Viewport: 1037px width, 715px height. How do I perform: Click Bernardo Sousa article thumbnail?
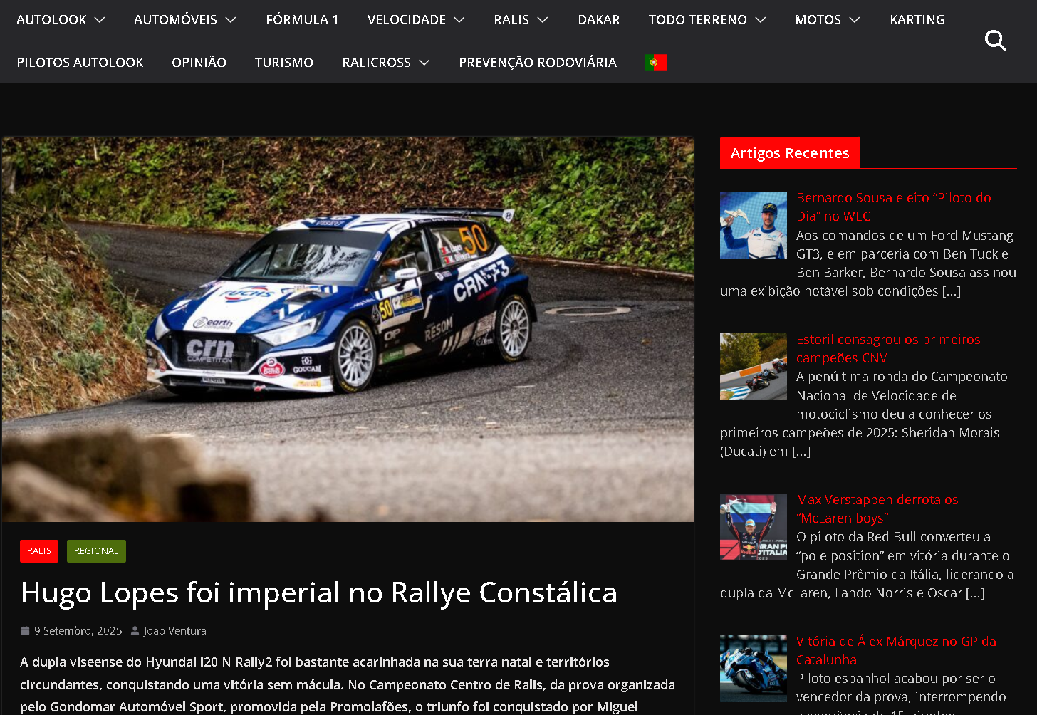tap(754, 225)
